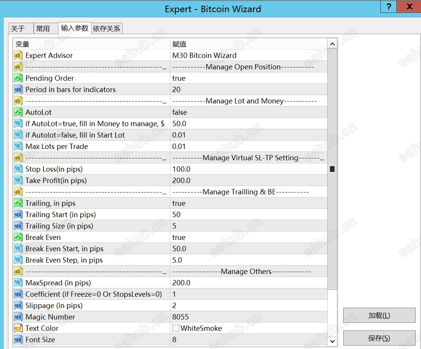Viewport: 421px width, 349px height.
Task: Click the Pending Order value true
Action: [179, 78]
